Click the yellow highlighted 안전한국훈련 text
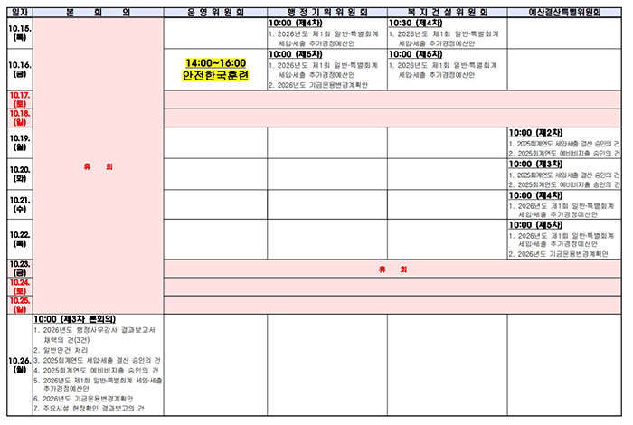633x425 pixels. tap(215, 76)
